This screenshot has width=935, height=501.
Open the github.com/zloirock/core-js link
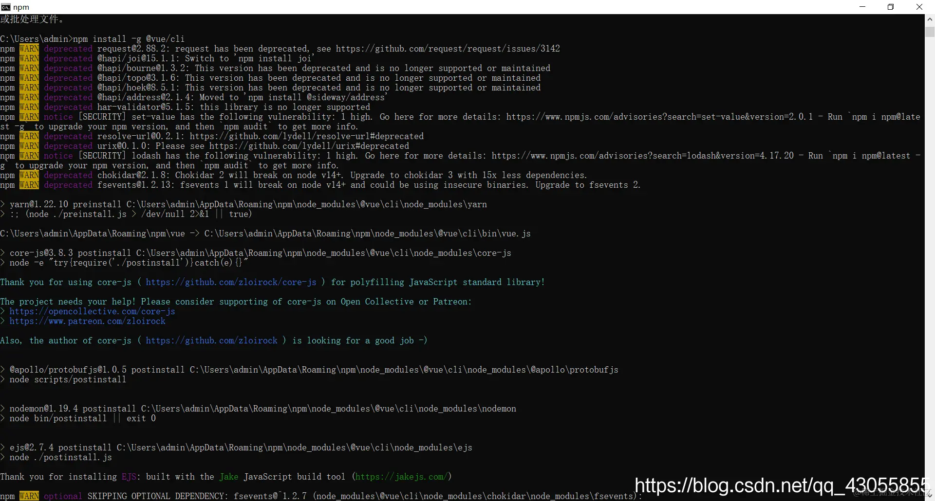[x=231, y=282]
